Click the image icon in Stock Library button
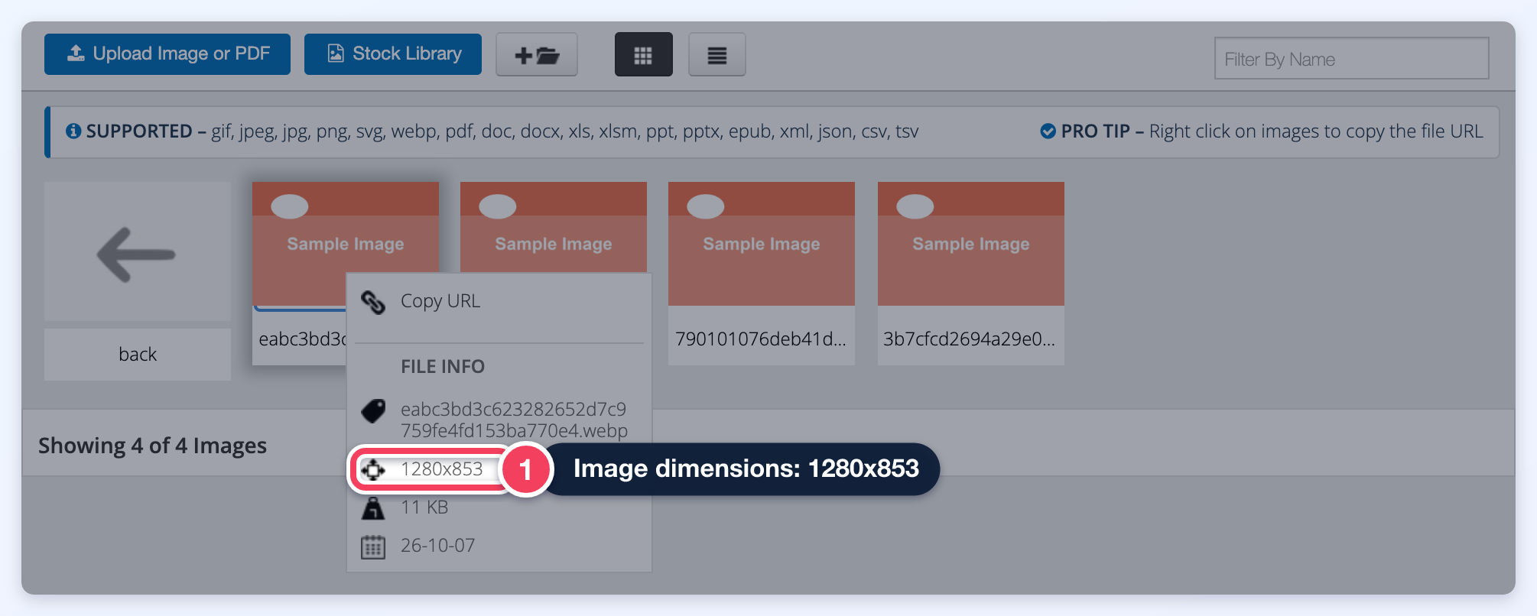The width and height of the screenshot is (1537, 616). click(x=336, y=53)
